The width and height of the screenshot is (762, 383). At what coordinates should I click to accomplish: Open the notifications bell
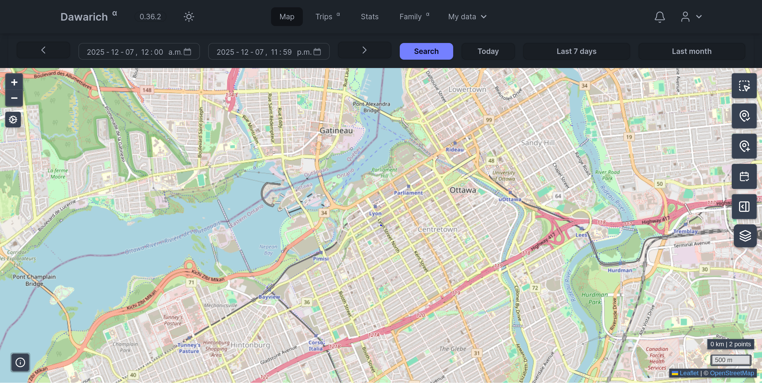[x=659, y=17]
